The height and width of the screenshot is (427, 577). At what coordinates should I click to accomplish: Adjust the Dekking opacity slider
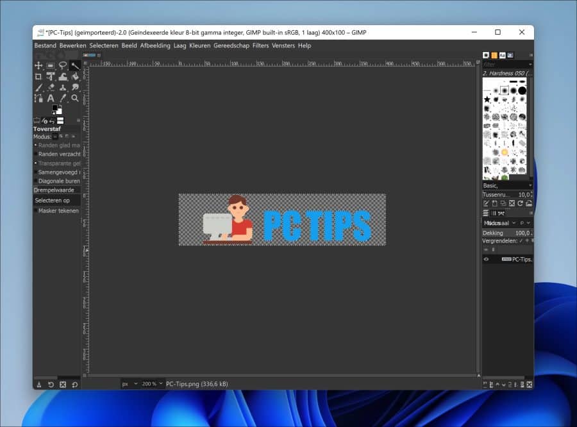508,233
